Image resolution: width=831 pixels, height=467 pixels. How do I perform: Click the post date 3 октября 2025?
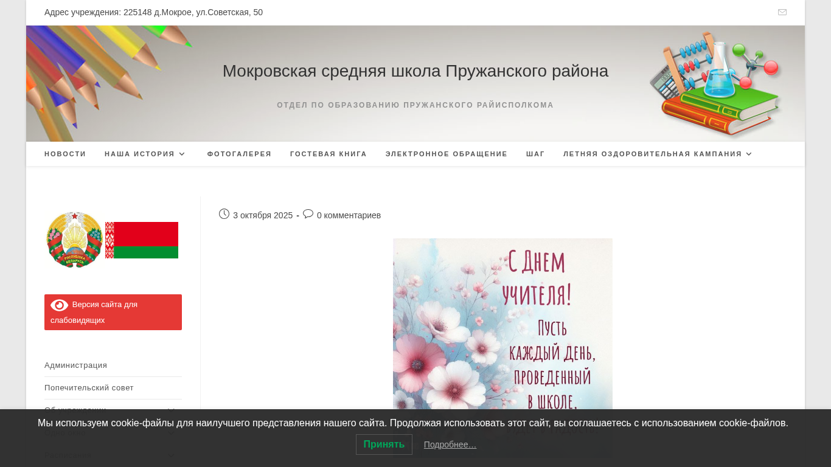pos(263,215)
